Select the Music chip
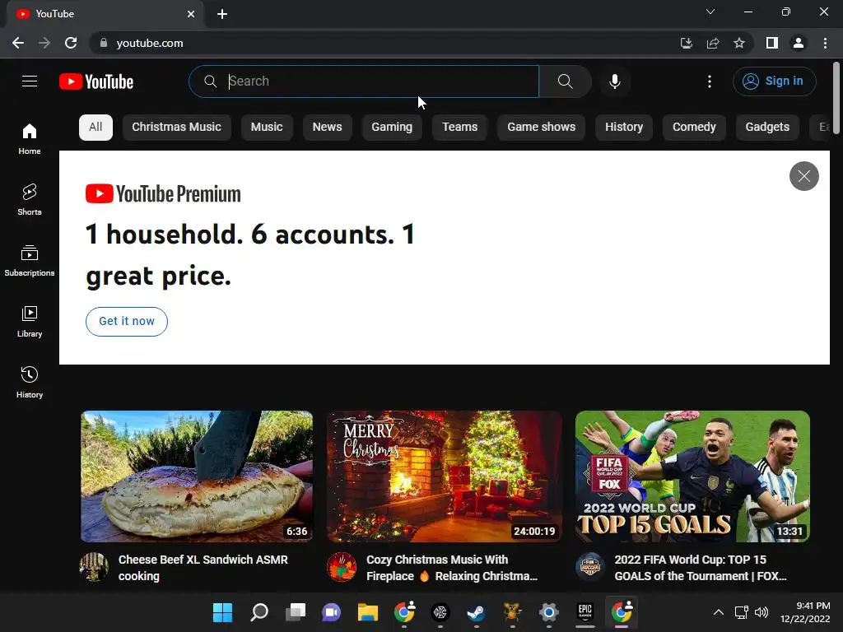This screenshot has width=843, height=632. [267, 128]
